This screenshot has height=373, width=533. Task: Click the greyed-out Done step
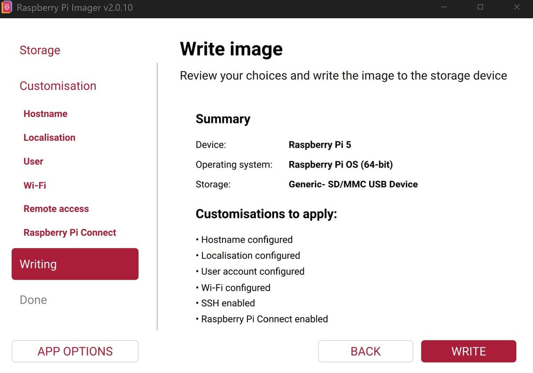(33, 300)
